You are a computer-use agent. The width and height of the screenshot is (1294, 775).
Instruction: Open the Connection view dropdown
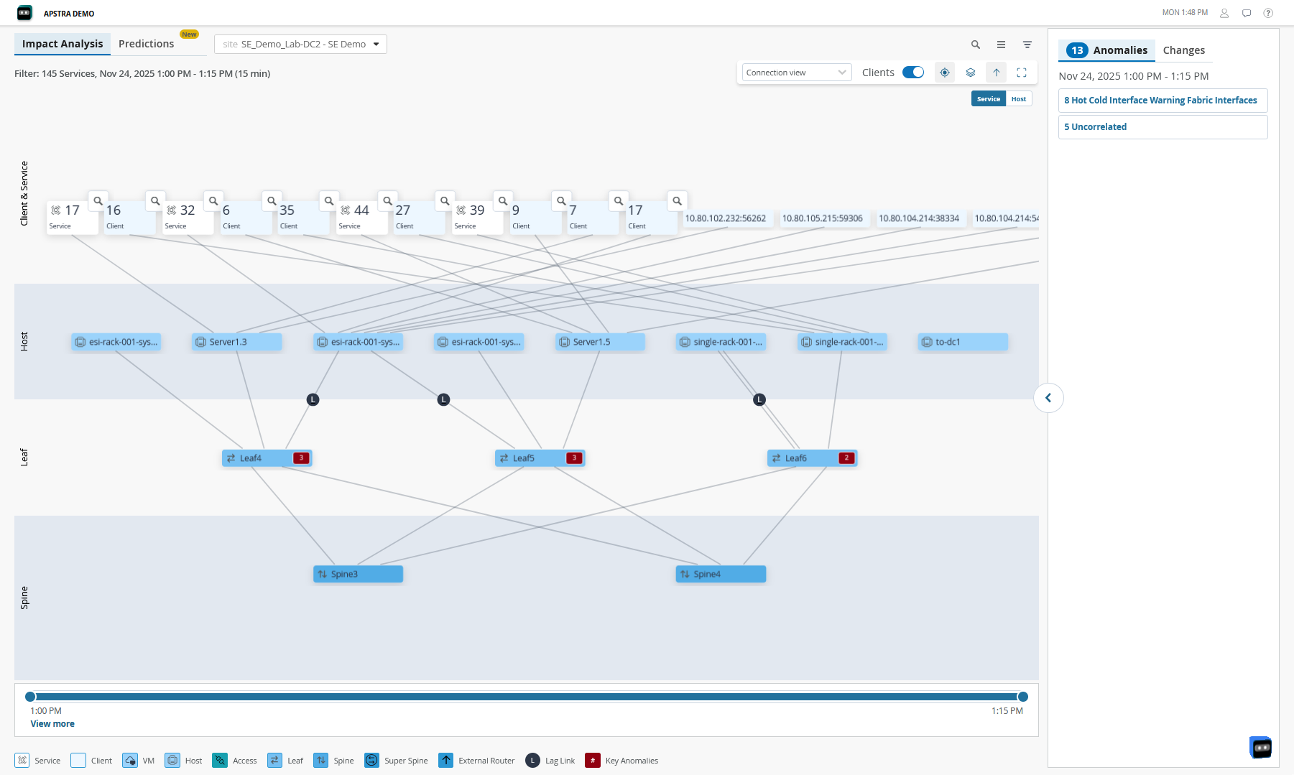click(x=796, y=73)
